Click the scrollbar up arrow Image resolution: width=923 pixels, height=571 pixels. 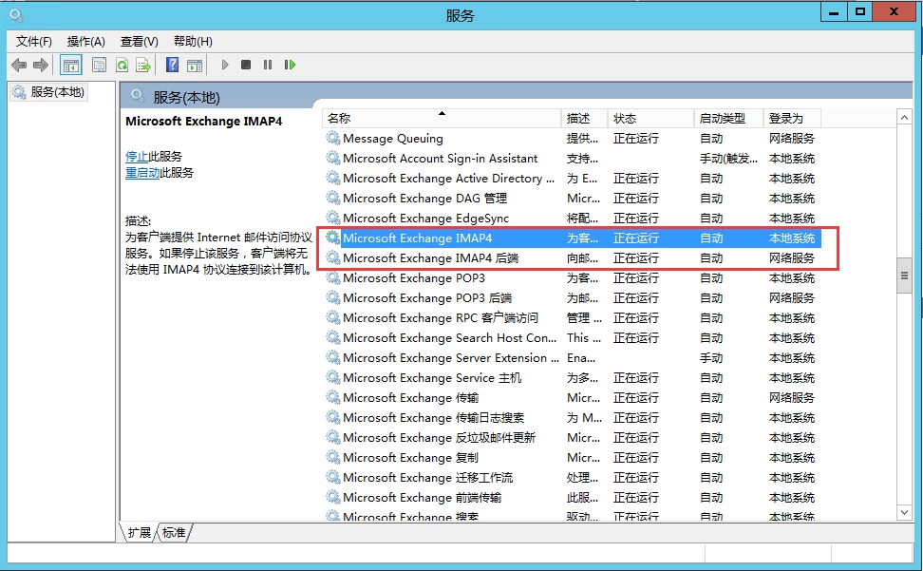click(x=904, y=118)
